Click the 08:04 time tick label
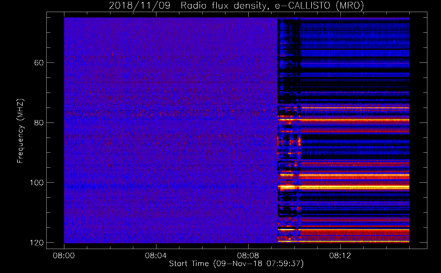This screenshot has width=441, height=273. (156, 256)
